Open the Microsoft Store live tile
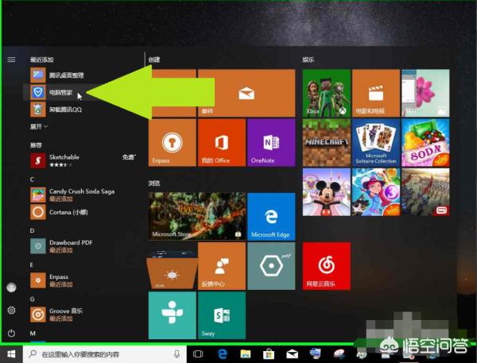This screenshot has width=477, height=363. tap(196, 216)
